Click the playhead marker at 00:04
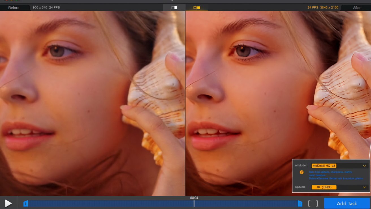This screenshot has width=371, height=209. point(194,203)
